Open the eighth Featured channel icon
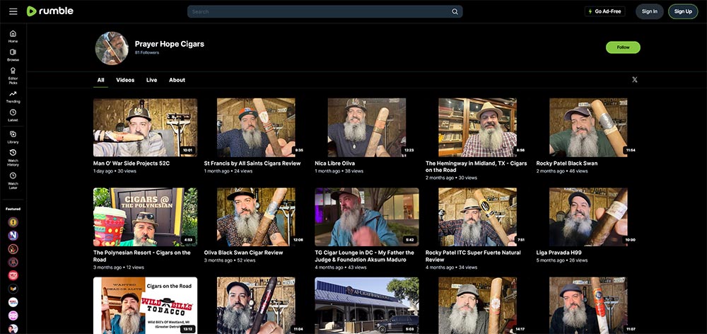Screen dimensions: 707x334 [x=13, y=316]
